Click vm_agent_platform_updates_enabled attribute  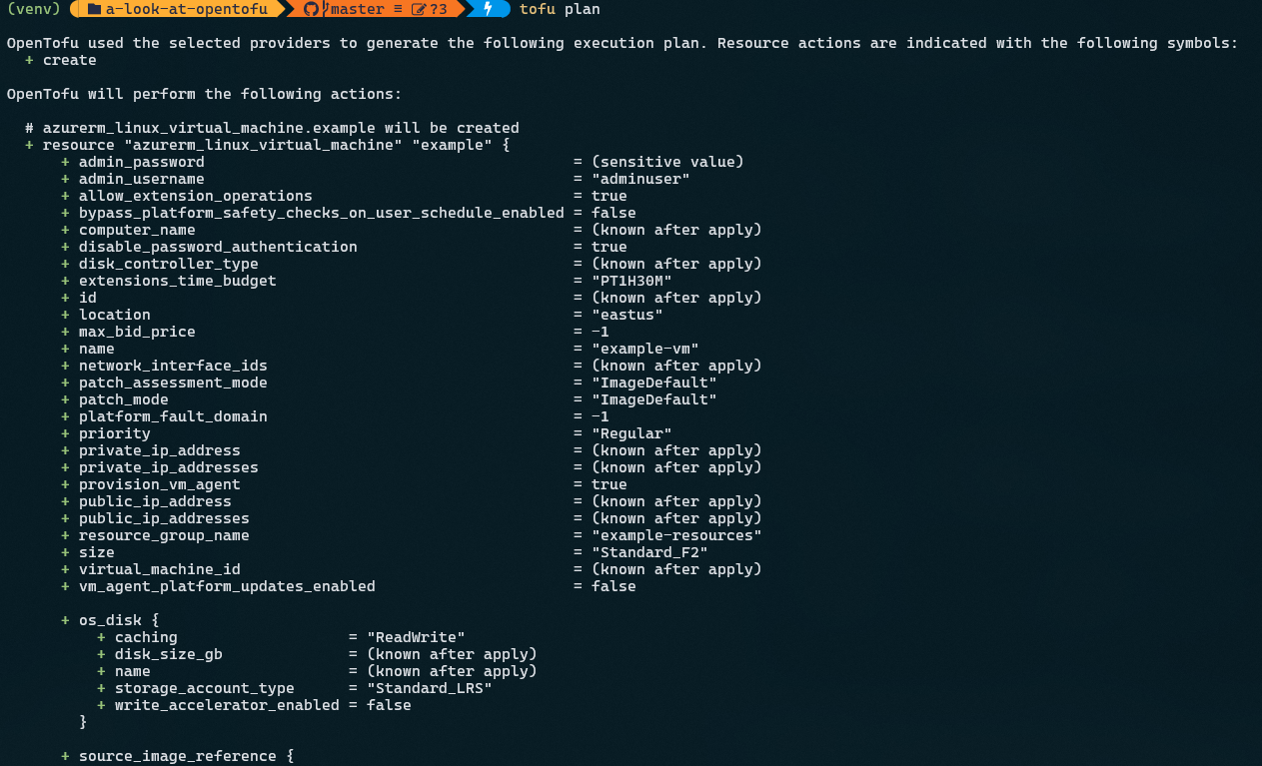[x=227, y=586]
